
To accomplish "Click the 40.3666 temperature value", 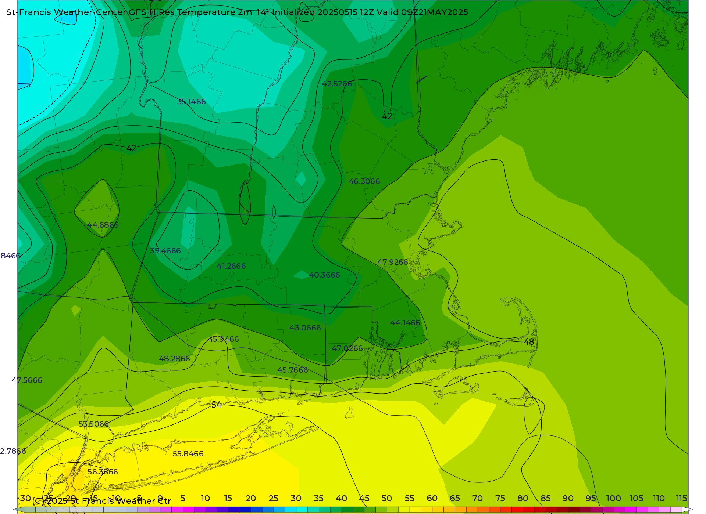I will click(x=324, y=275).
